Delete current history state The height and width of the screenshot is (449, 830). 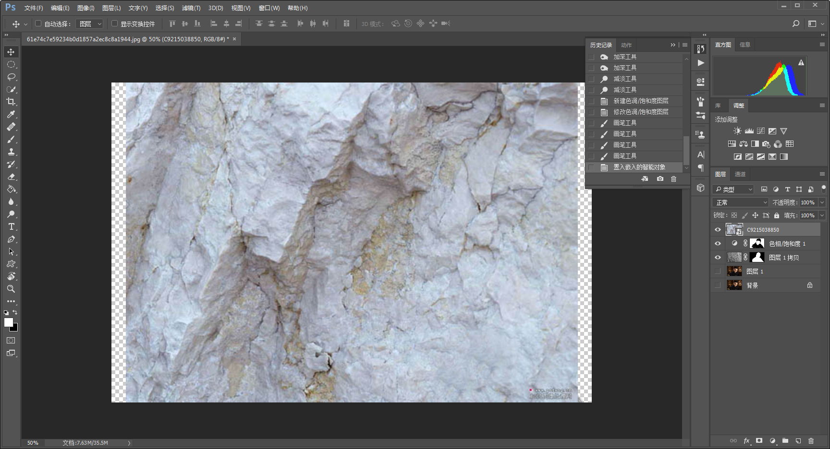pyautogui.click(x=673, y=178)
